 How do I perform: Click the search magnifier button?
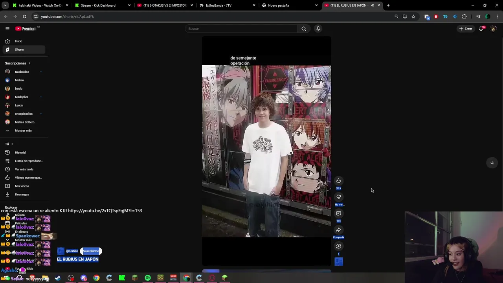coord(304,29)
